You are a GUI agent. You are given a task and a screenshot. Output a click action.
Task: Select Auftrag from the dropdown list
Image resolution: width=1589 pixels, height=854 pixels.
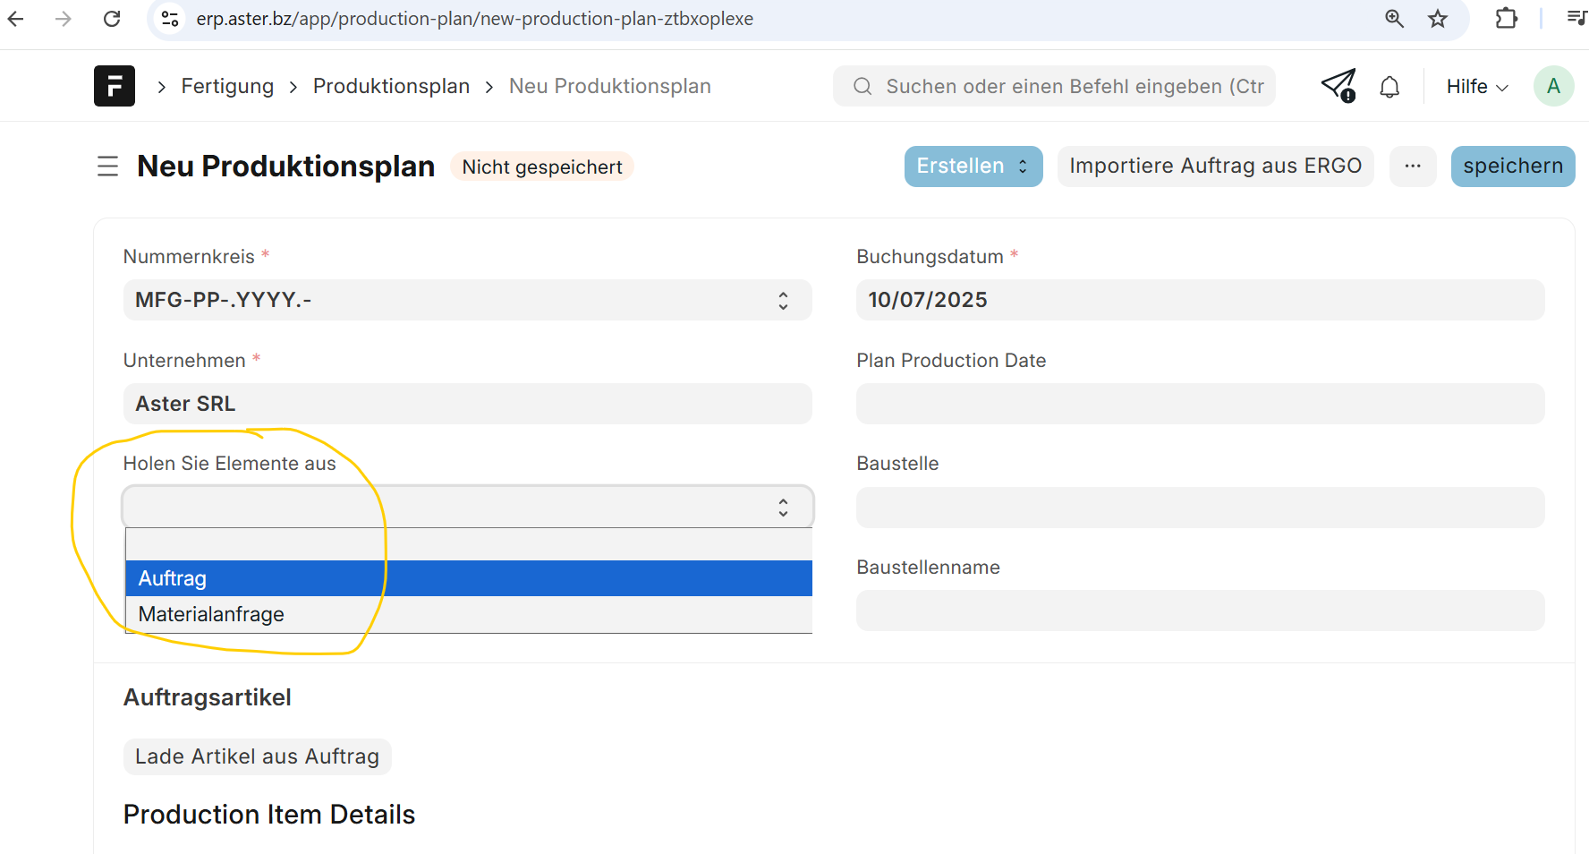point(468,578)
